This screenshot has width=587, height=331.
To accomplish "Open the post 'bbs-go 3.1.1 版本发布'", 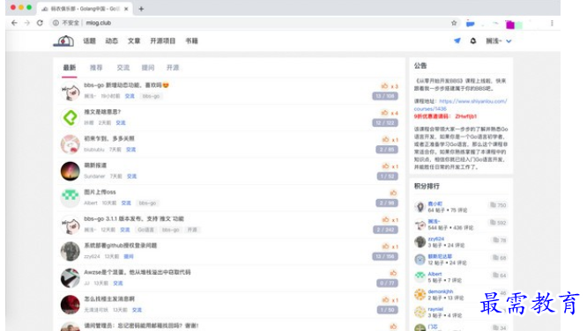I will tap(134, 219).
